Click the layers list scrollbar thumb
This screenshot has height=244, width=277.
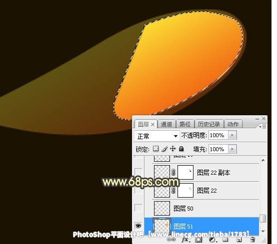click(263, 219)
